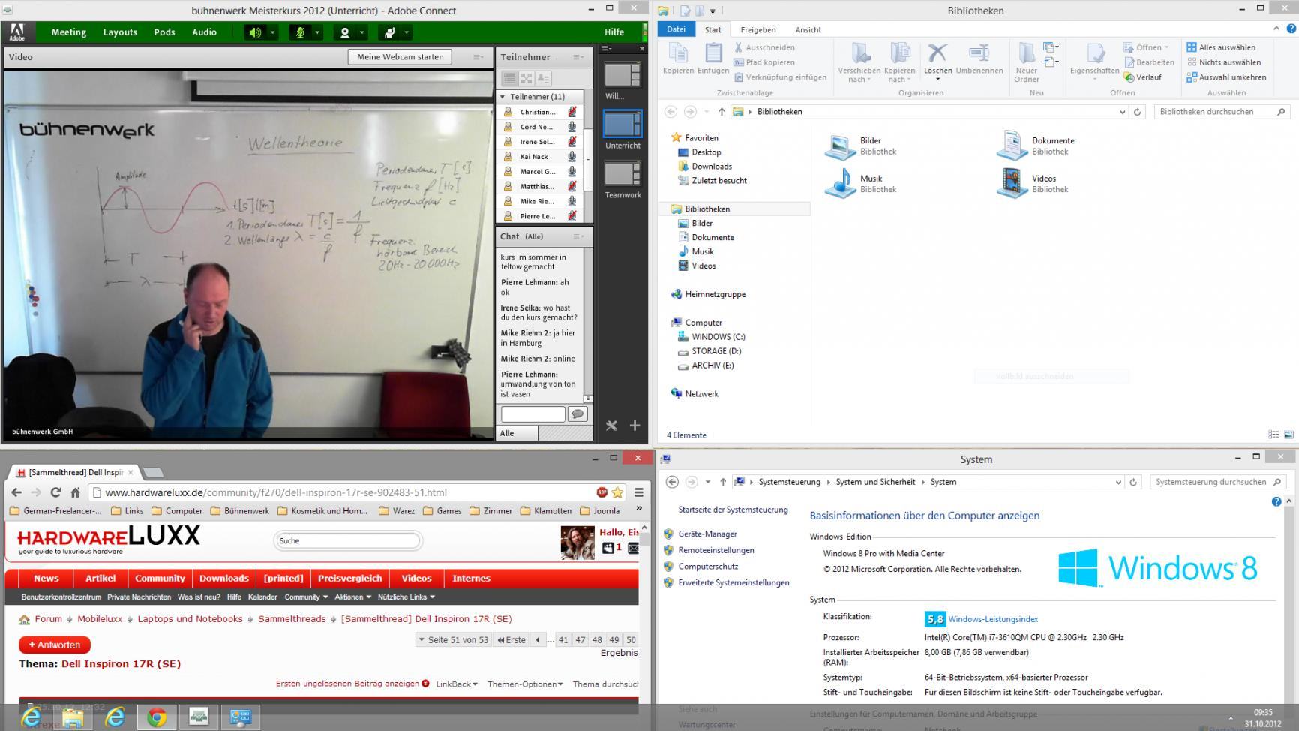Switch Teilnehmer pod to list view
The image size is (1299, 731).
pos(509,78)
